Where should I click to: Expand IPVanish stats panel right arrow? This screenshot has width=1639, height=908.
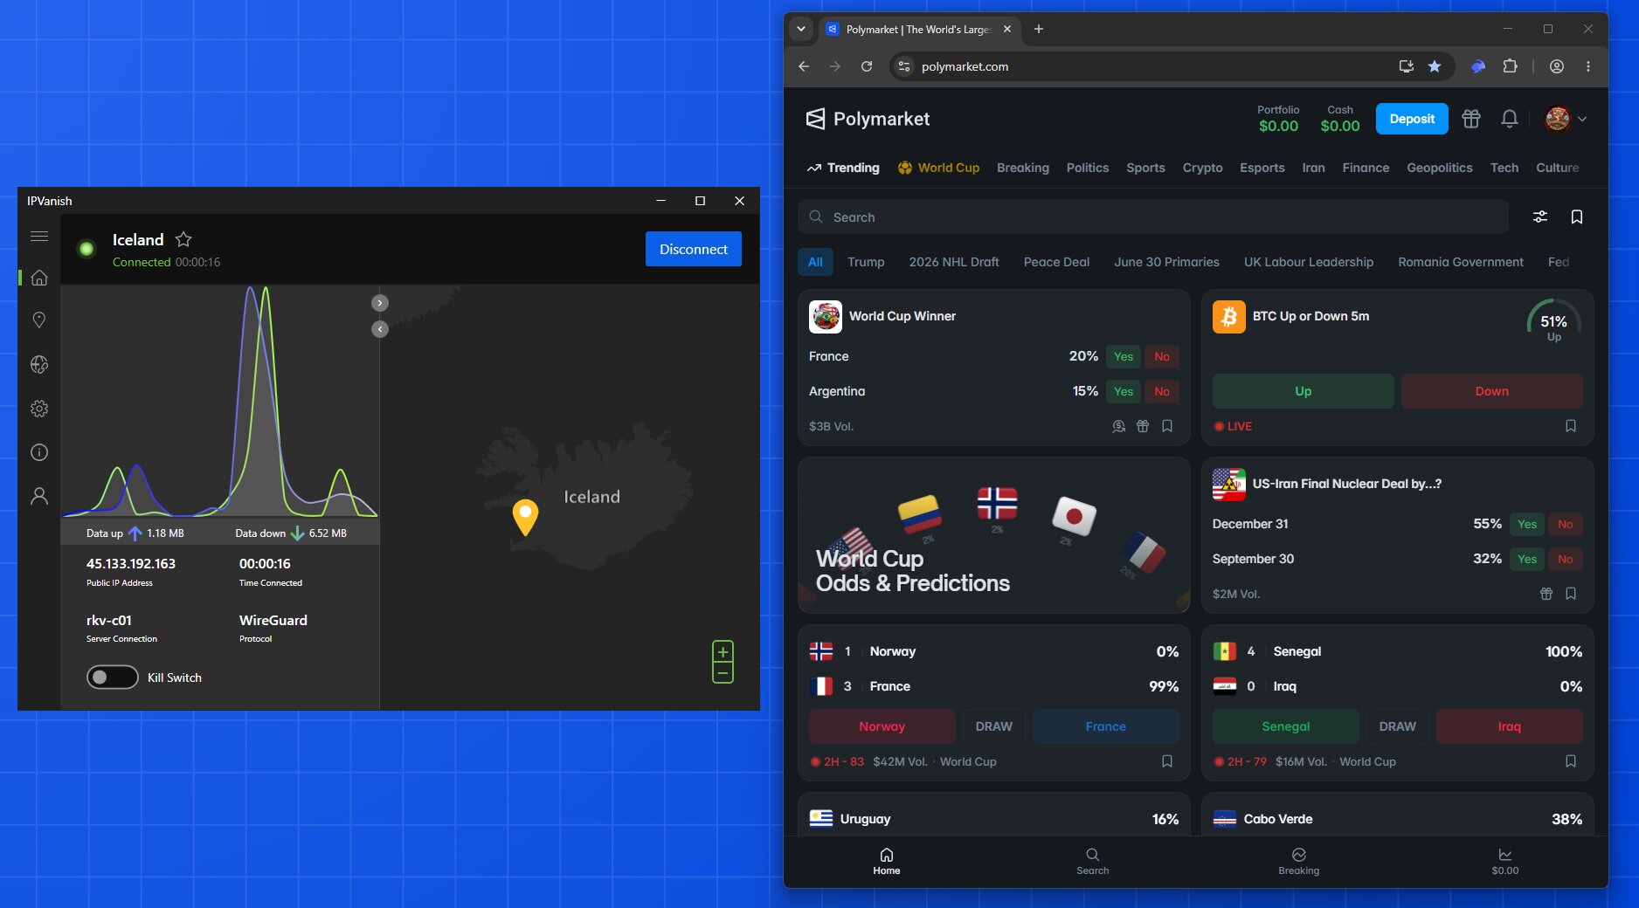click(380, 303)
